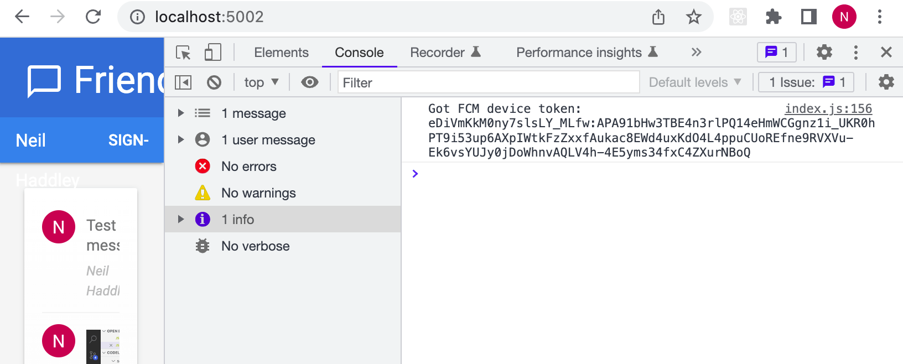
Task: Switch to the Elements tab
Action: [x=281, y=53]
